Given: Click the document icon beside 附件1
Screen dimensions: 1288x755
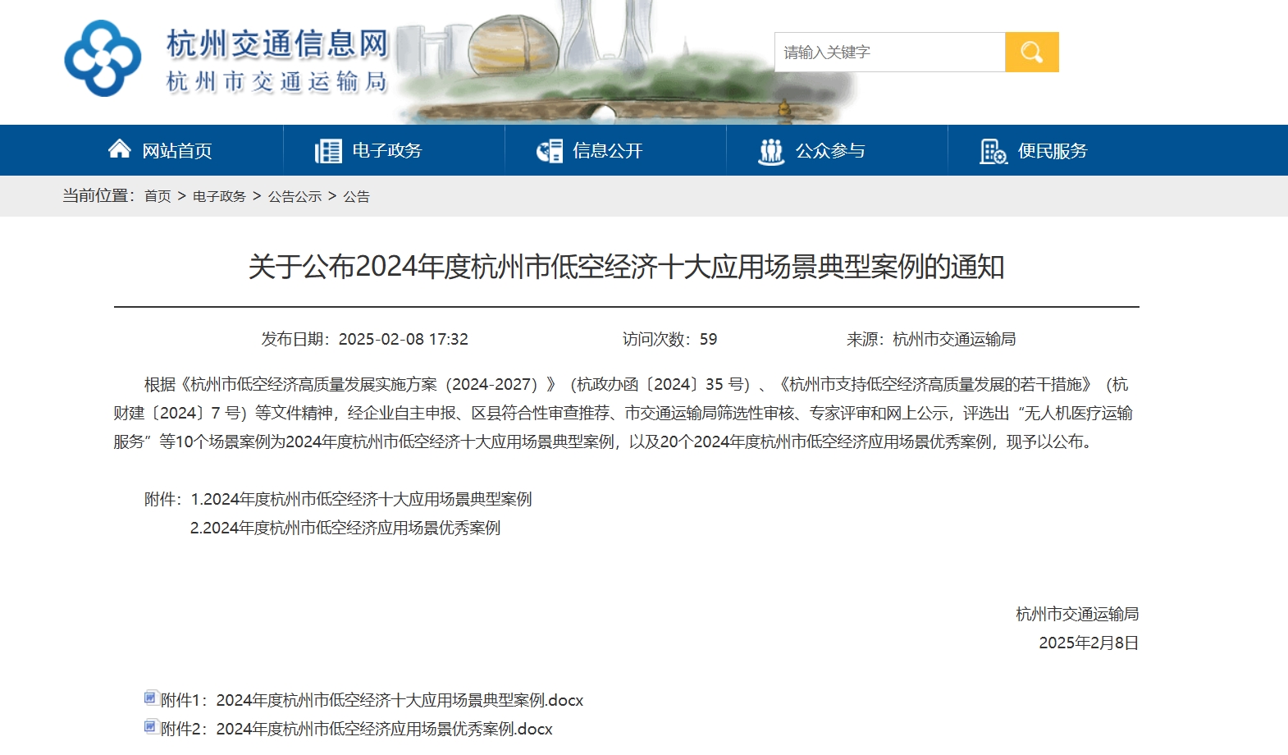Looking at the screenshot, I should click(x=151, y=698).
